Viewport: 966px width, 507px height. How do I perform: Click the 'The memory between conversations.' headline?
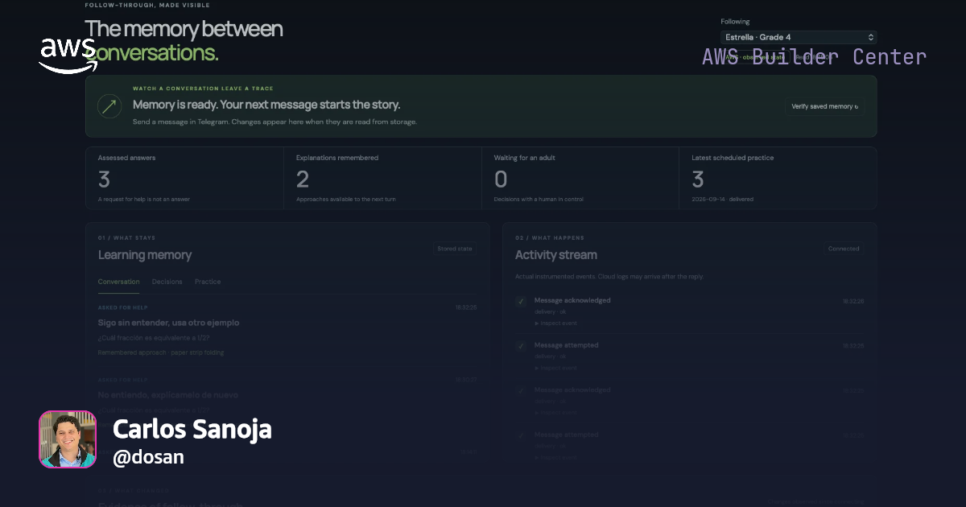(x=184, y=41)
